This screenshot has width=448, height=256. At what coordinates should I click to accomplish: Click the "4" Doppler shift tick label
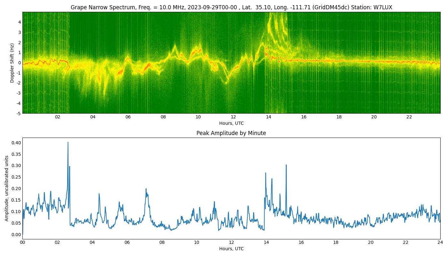20,22
